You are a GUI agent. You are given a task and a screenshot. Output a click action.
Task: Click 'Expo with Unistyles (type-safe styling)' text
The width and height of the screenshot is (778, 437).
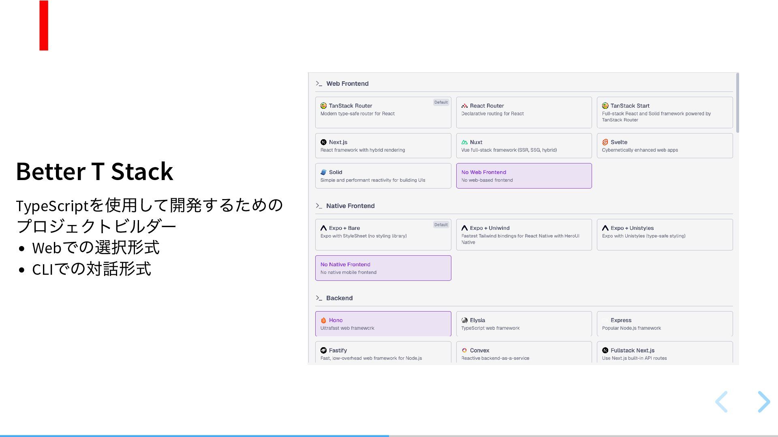[644, 236]
